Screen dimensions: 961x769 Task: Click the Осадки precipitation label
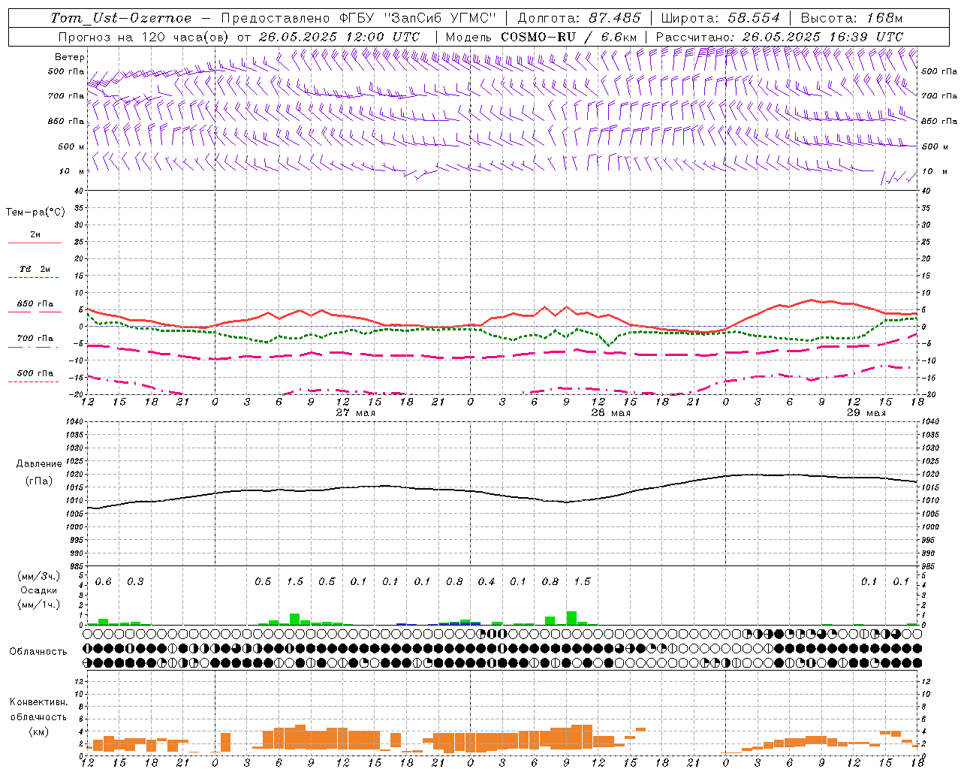pyautogui.click(x=38, y=590)
